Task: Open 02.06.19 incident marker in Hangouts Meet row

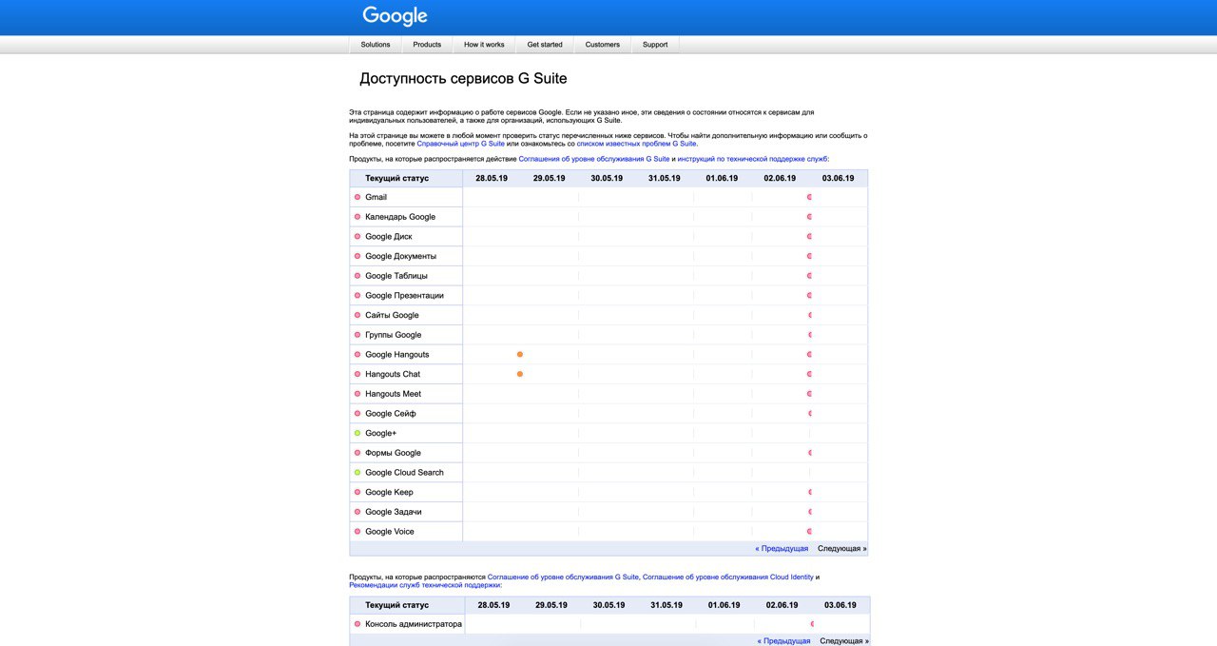Action: (x=809, y=394)
